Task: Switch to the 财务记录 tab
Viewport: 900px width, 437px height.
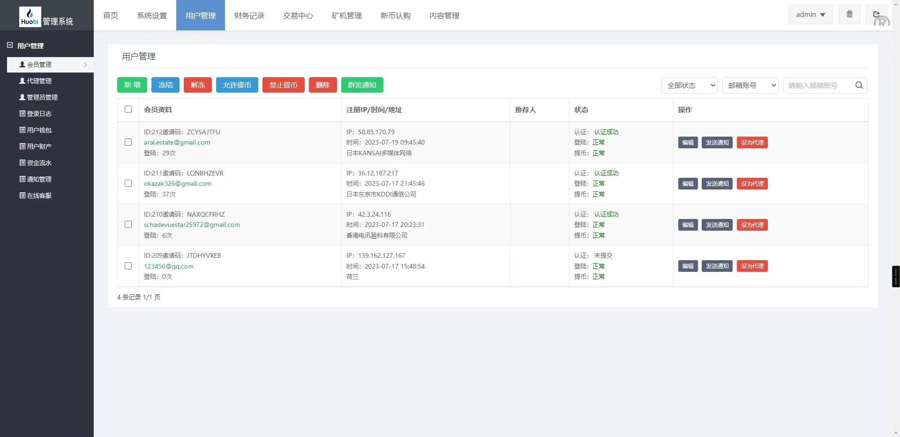Action: 249,15
